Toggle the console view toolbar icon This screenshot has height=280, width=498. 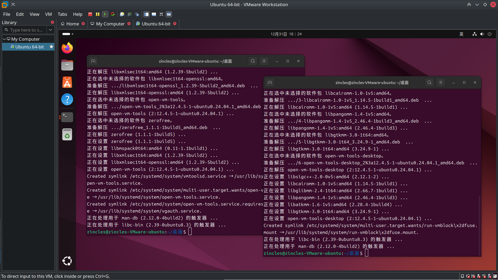tap(169, 14)
